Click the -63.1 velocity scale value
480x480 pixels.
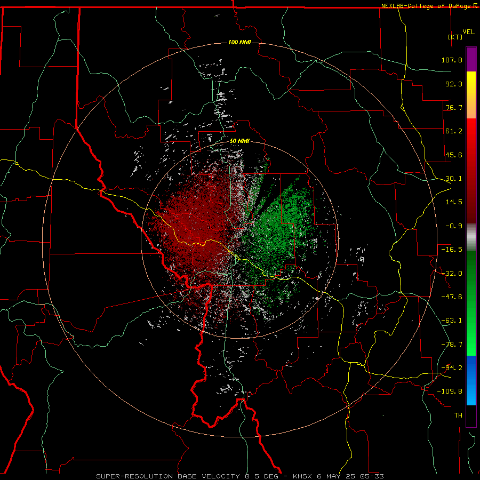(452, 321)
